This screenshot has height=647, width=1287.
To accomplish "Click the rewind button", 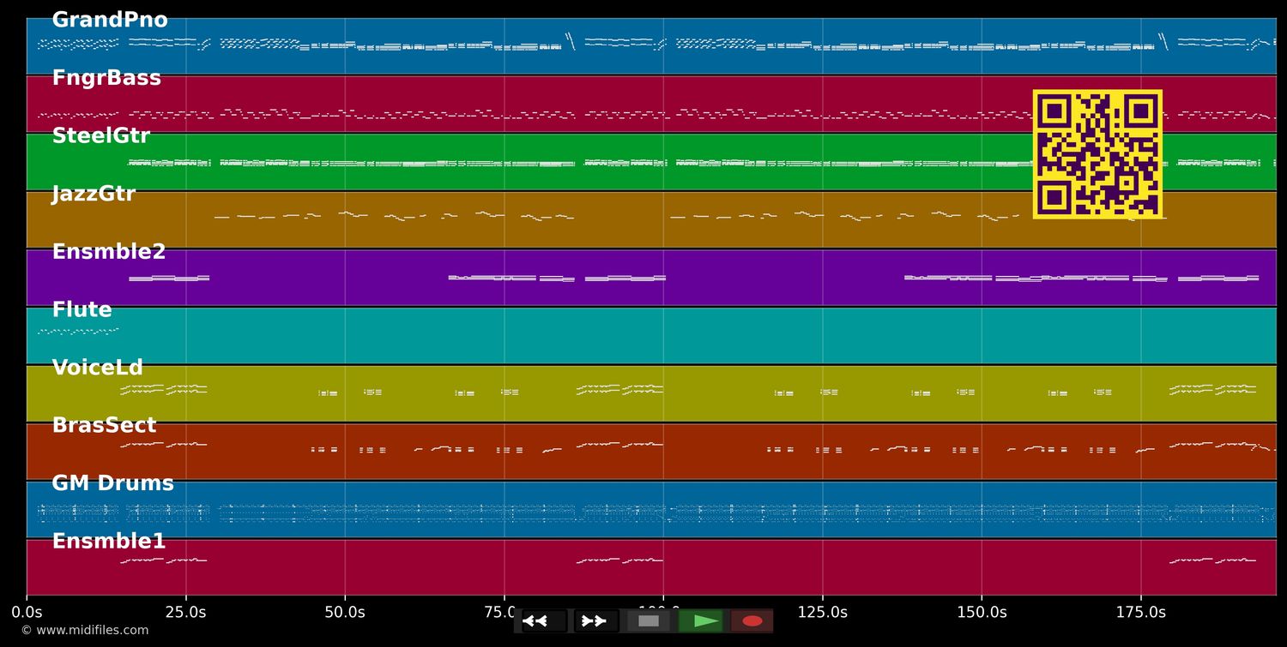I will tap(544, 621).
